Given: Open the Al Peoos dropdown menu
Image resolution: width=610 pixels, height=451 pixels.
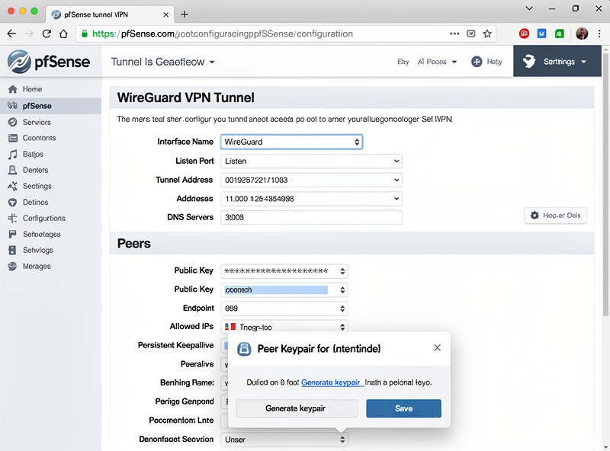Looking at the screenshot, I should coord(437,62).
